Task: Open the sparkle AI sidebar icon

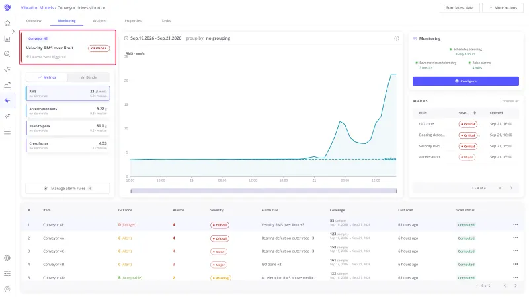Action: point(7,116)
